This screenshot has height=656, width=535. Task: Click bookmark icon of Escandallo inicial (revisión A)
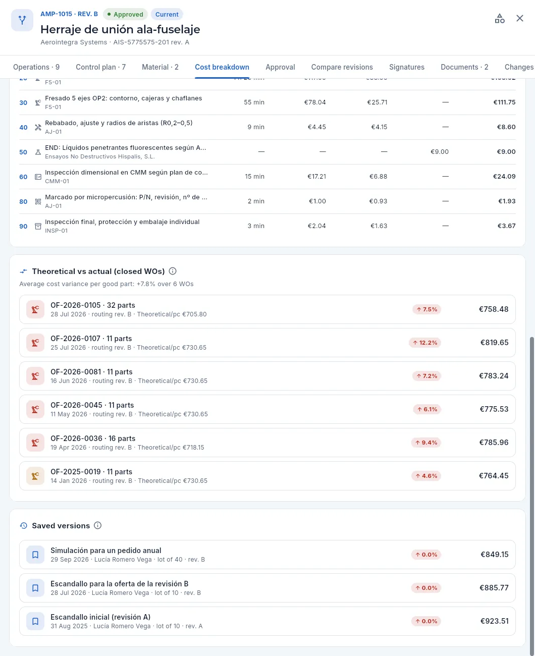(x=35, y=621)
